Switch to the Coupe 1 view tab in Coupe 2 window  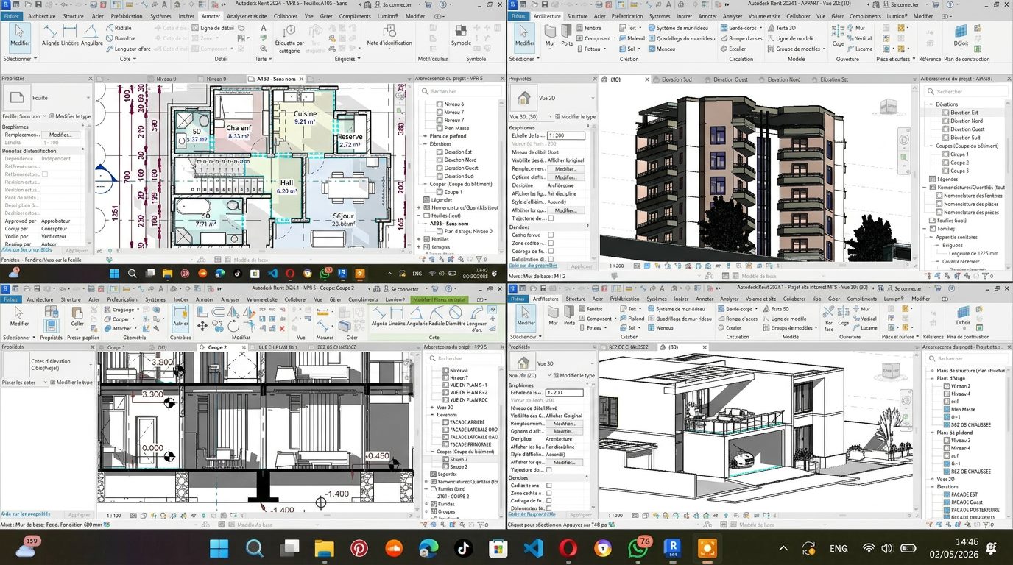[x=116, y=347]
